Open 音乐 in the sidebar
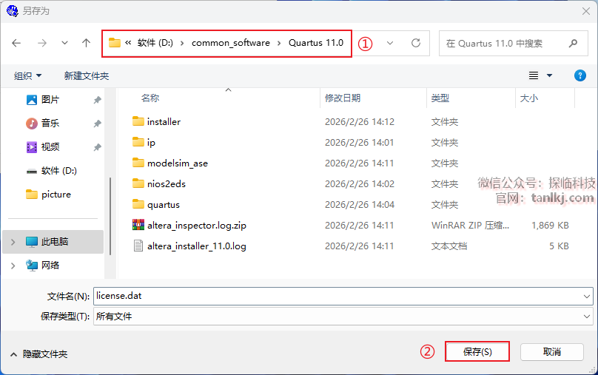 coord(50,124)
